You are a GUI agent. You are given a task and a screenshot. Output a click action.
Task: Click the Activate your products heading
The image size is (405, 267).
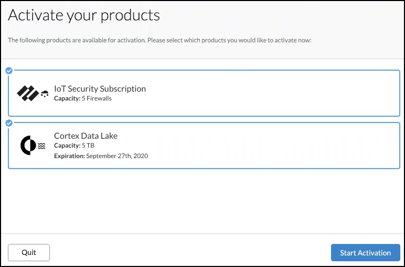[84, 15]
